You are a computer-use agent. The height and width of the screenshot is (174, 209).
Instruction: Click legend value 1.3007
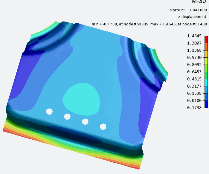click(x=194, y=43)
